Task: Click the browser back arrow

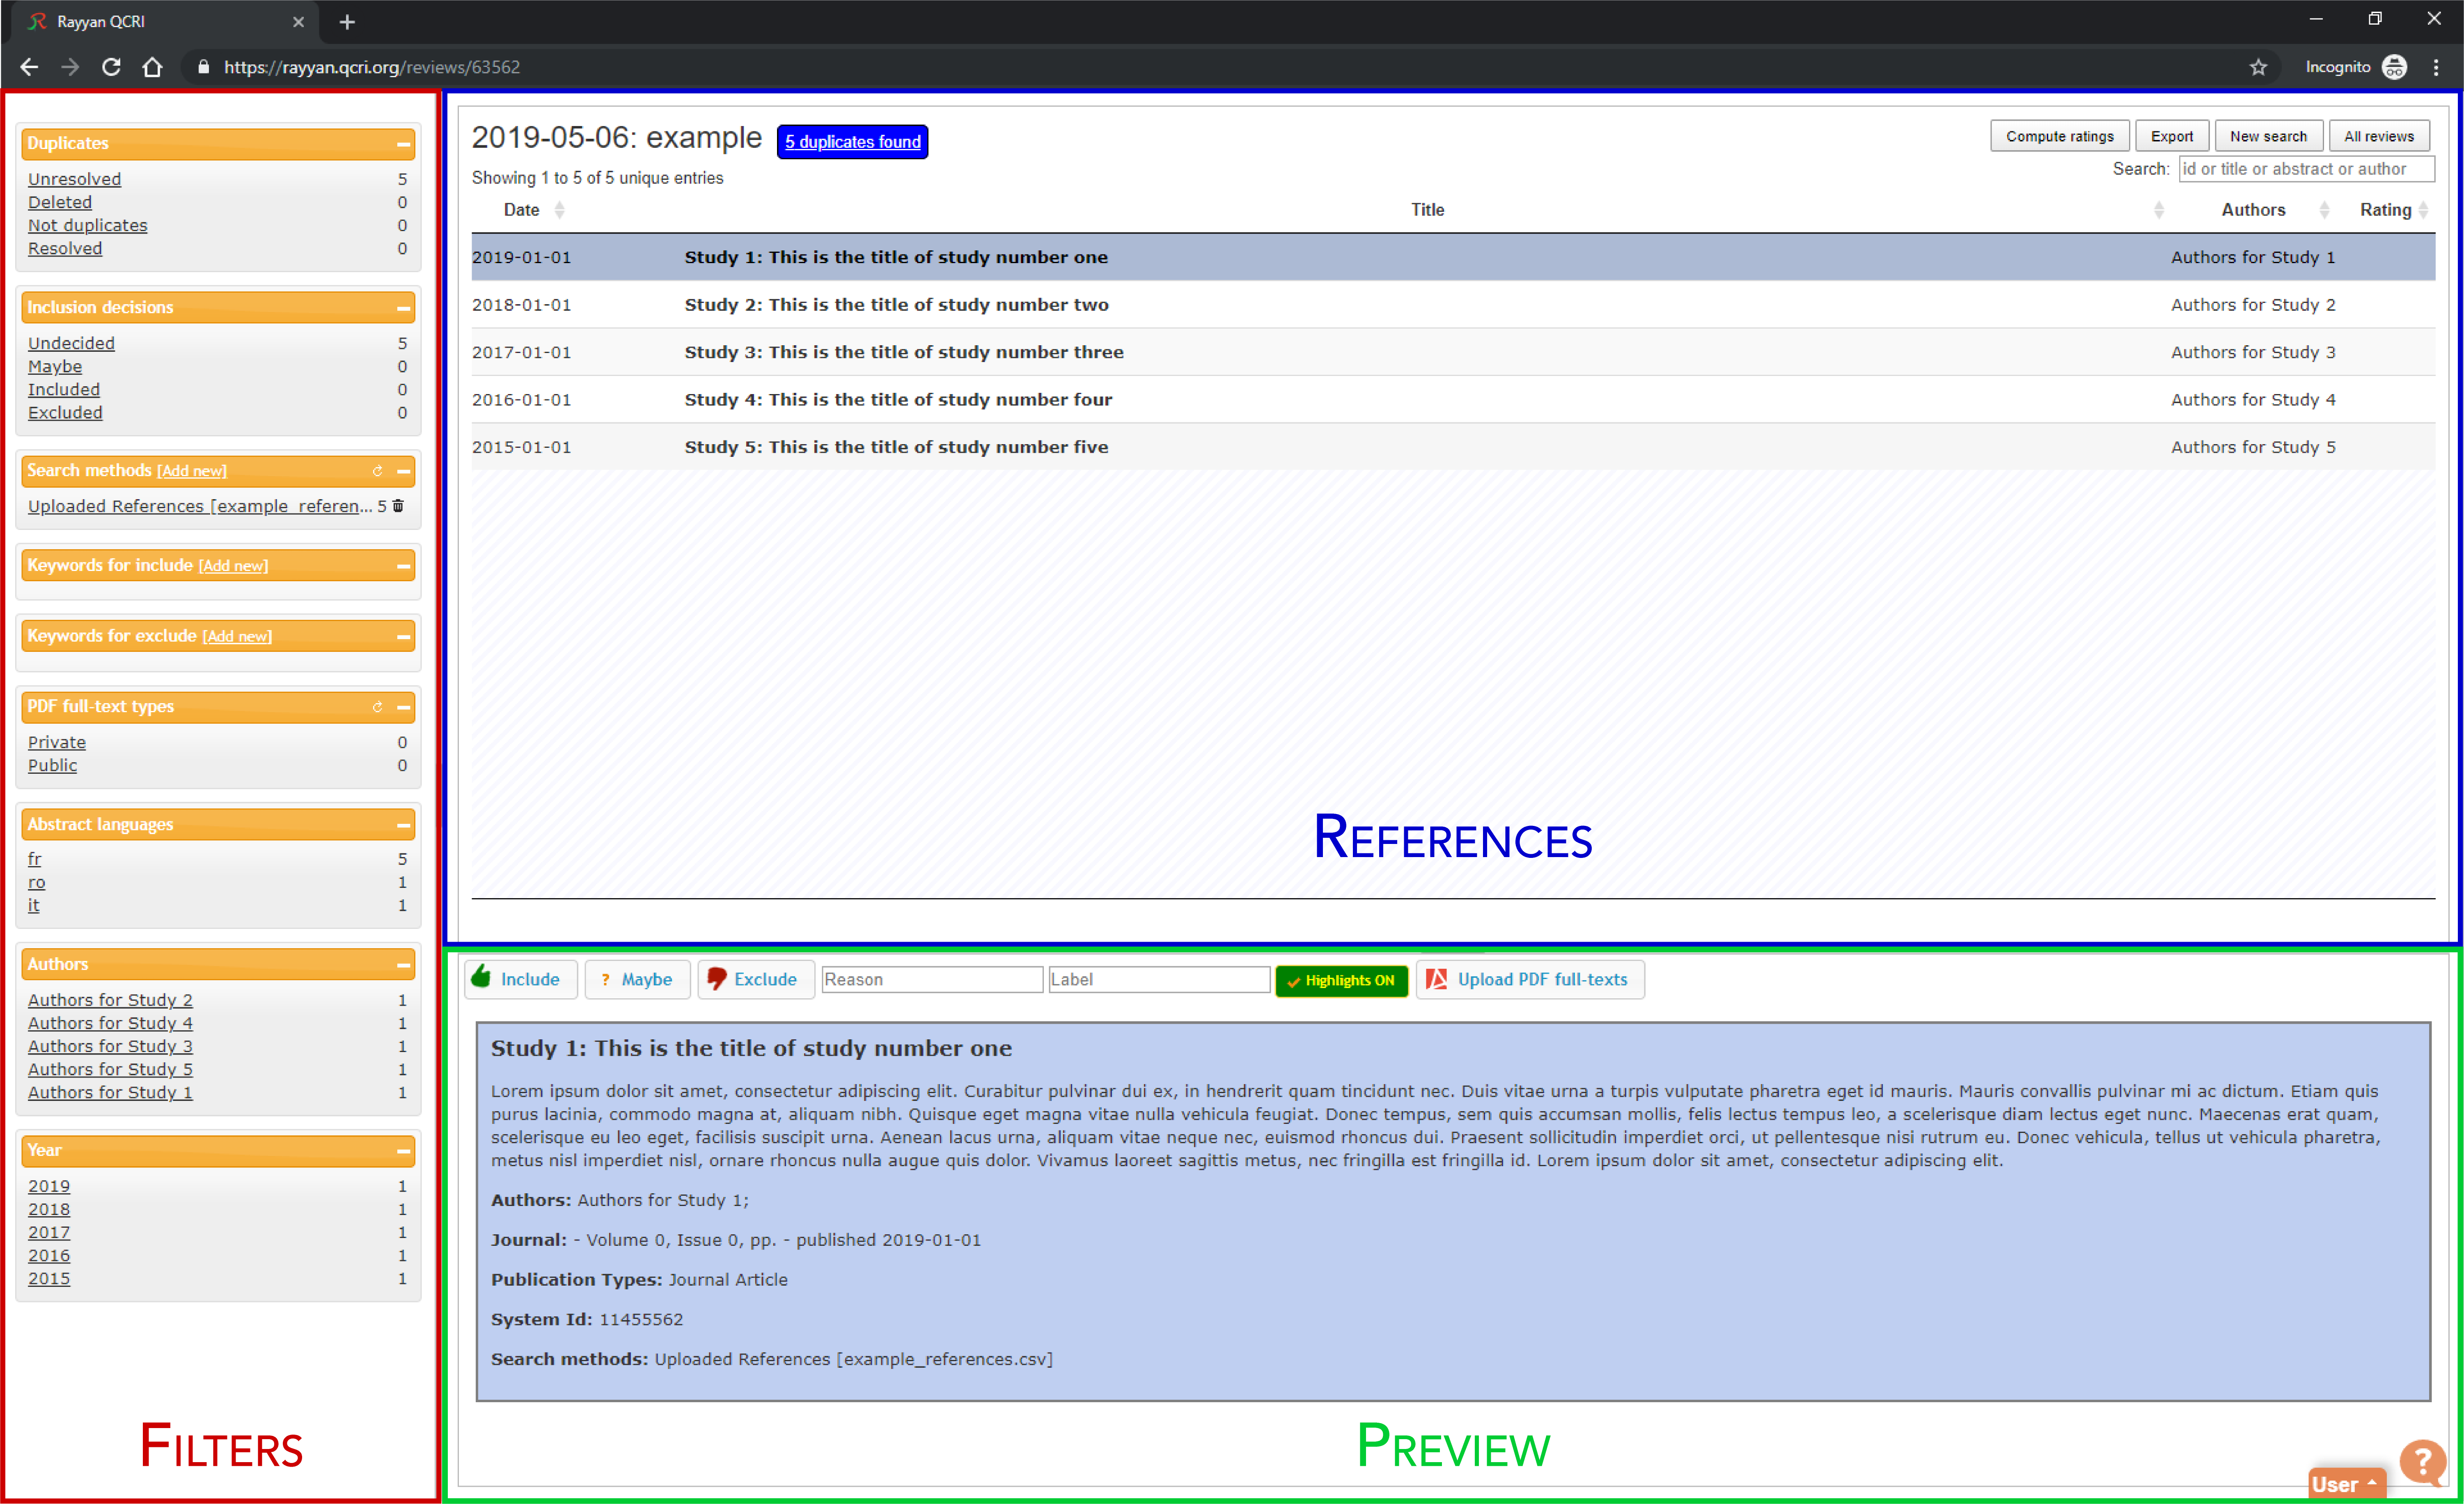Action: [x=29, y=67]
